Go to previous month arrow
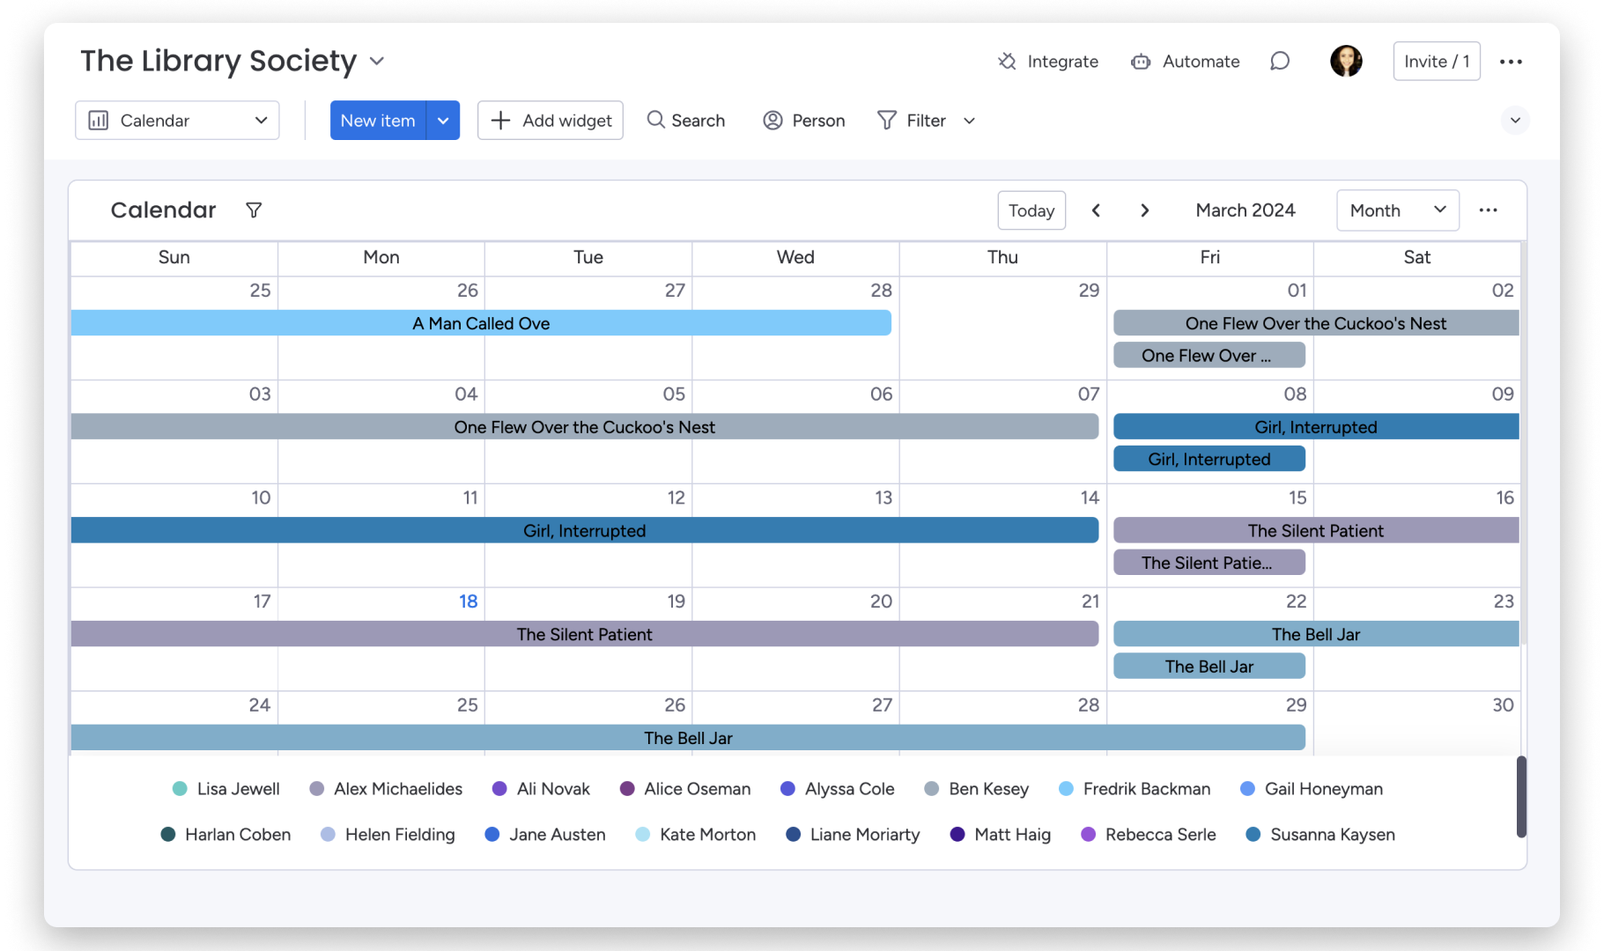The width and height of the screenshot is (1604, 951). click(1096, 210)
